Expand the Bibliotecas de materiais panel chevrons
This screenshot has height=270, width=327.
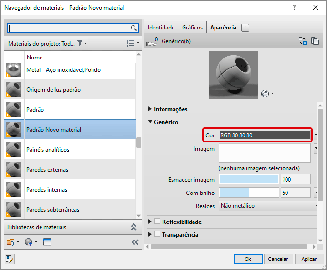click(133, 227)
